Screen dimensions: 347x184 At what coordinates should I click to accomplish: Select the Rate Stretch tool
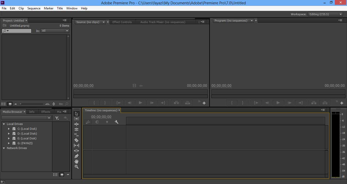tap(76, 135)
